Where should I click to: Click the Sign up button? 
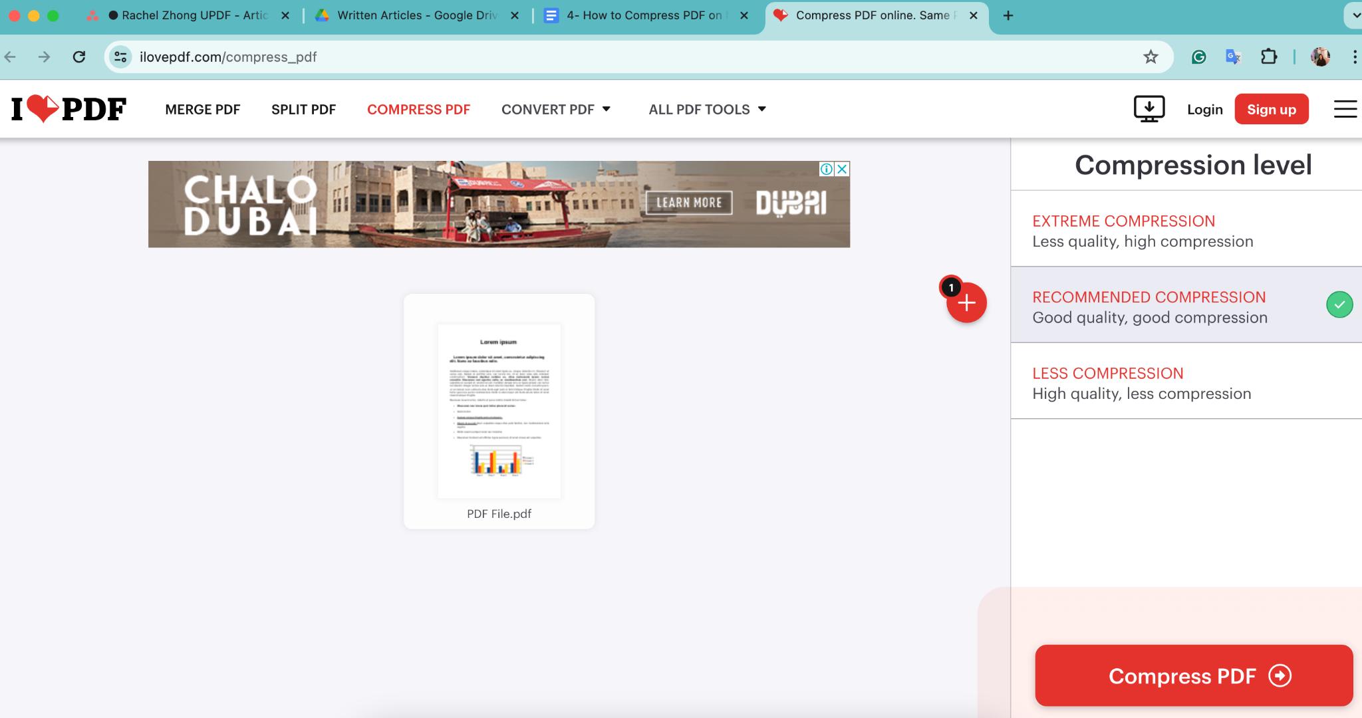[x=1270, y=109]
